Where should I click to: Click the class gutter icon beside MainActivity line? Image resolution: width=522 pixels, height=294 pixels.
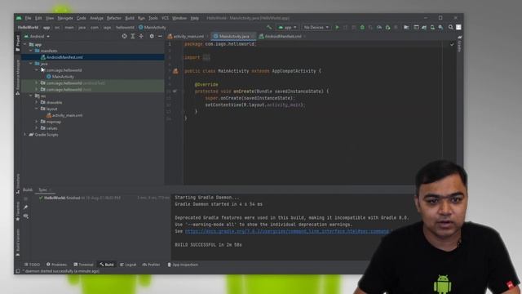click(175, 71)
